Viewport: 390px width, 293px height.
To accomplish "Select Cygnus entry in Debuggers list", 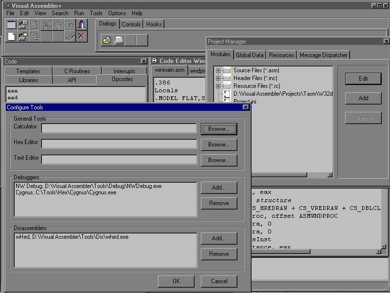I will 66,192.
